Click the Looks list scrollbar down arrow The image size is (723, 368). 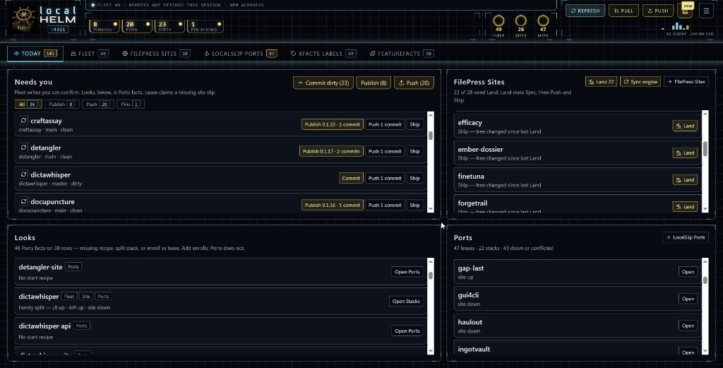pyautogui.click(x=431, y=351)
